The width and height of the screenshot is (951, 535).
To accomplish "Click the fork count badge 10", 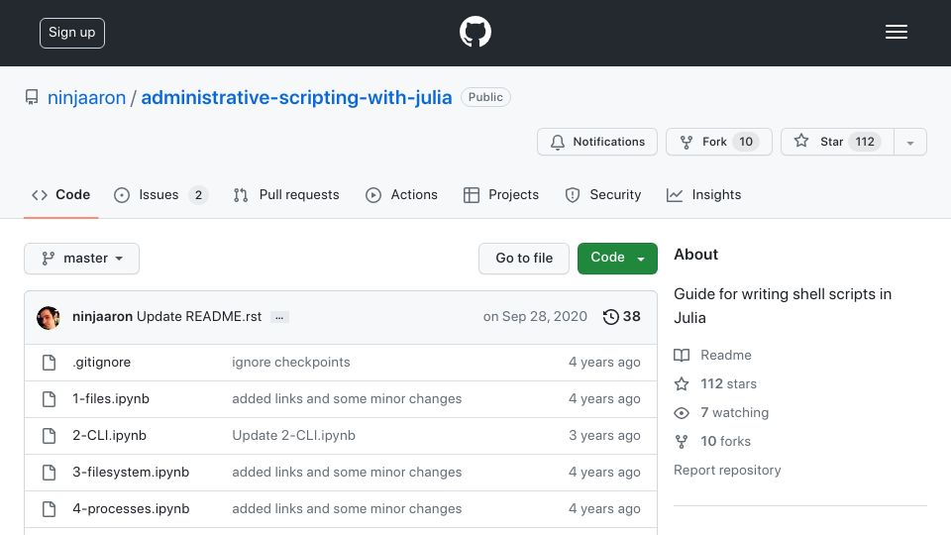I will click(x=745, y=142).
